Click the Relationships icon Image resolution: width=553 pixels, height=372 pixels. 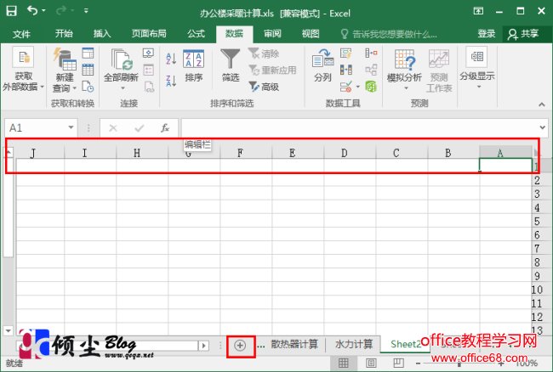click(x=371, y=70)
